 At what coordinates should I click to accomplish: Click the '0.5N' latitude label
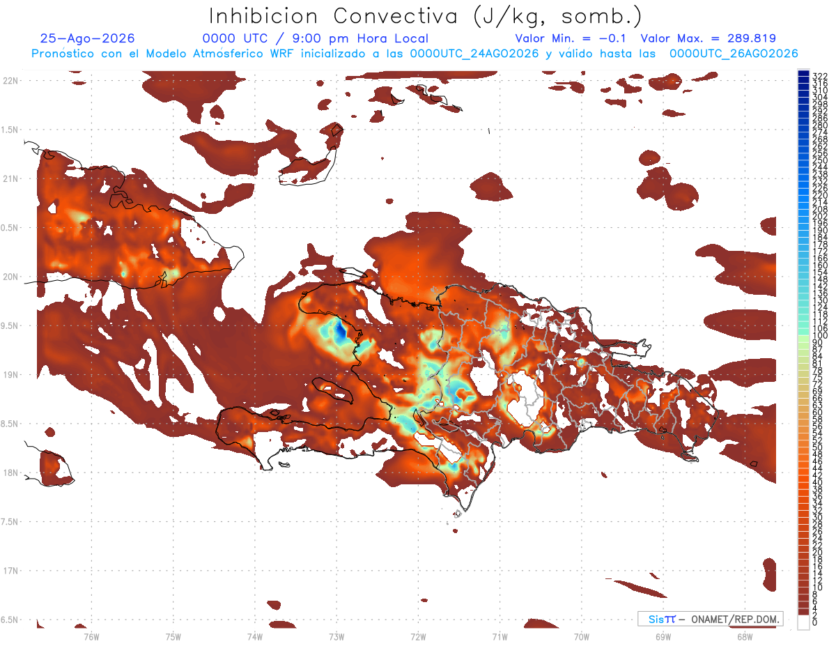(10, 227)
